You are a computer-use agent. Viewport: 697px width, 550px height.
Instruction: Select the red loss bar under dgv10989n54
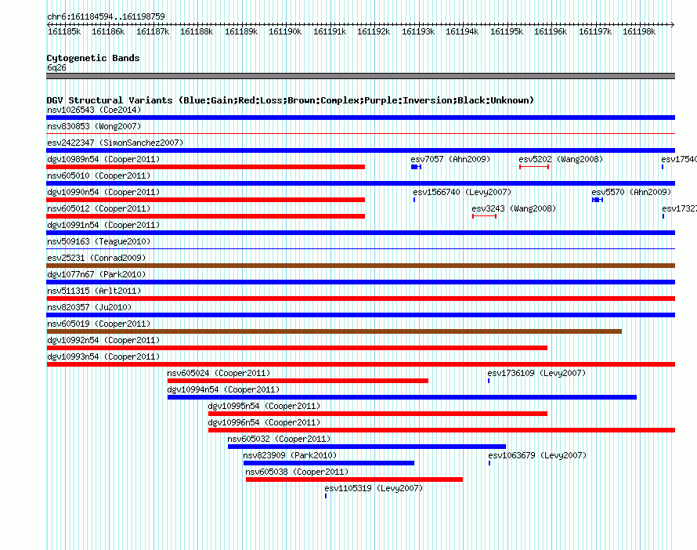click(x=205, y=167)
